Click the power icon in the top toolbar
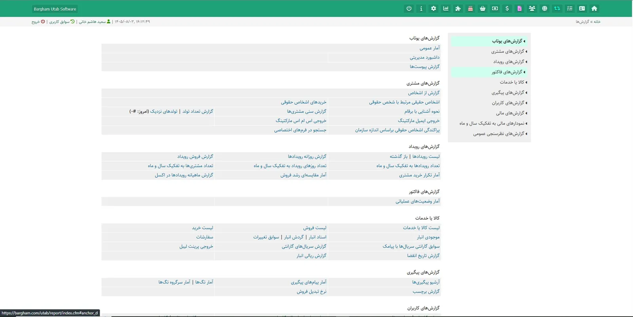Image resolution: width=633 pixels, height=317 pixels. 409,9
